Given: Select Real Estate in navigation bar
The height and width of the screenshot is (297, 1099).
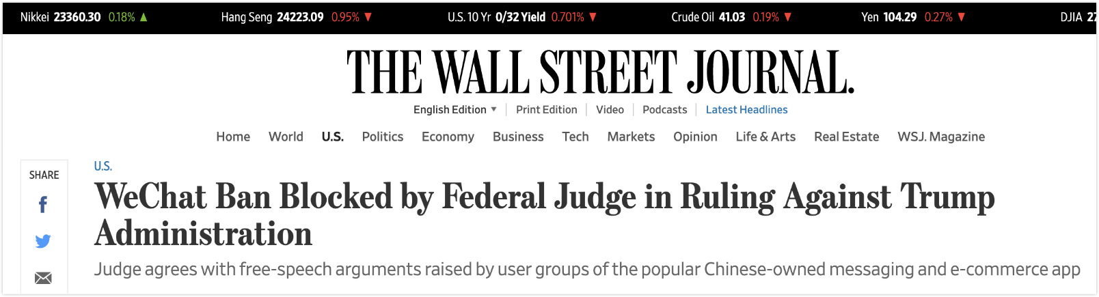Looking at the screenshot, I should tap(846, 137).
